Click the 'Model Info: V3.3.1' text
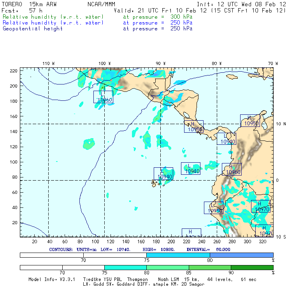 pos(52,279)
